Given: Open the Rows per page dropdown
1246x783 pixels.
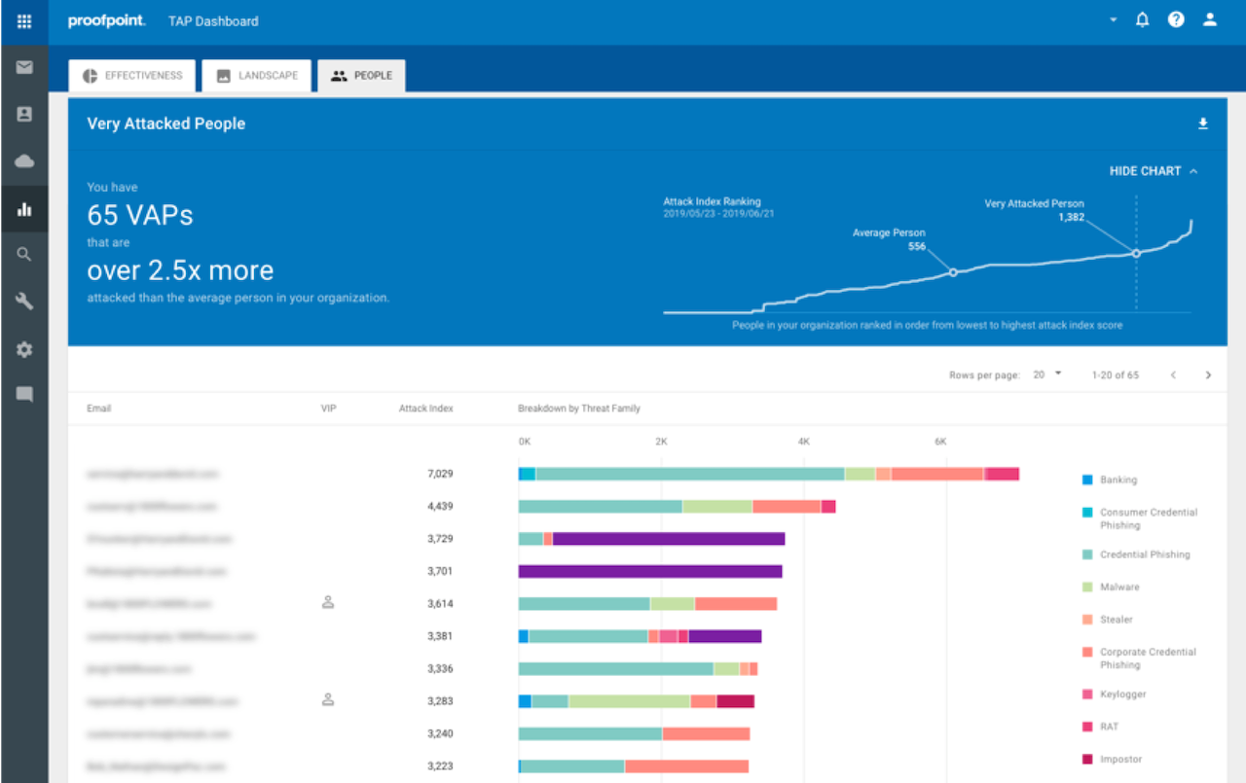Looking at the screenshot, I should tap(1047, 374).
